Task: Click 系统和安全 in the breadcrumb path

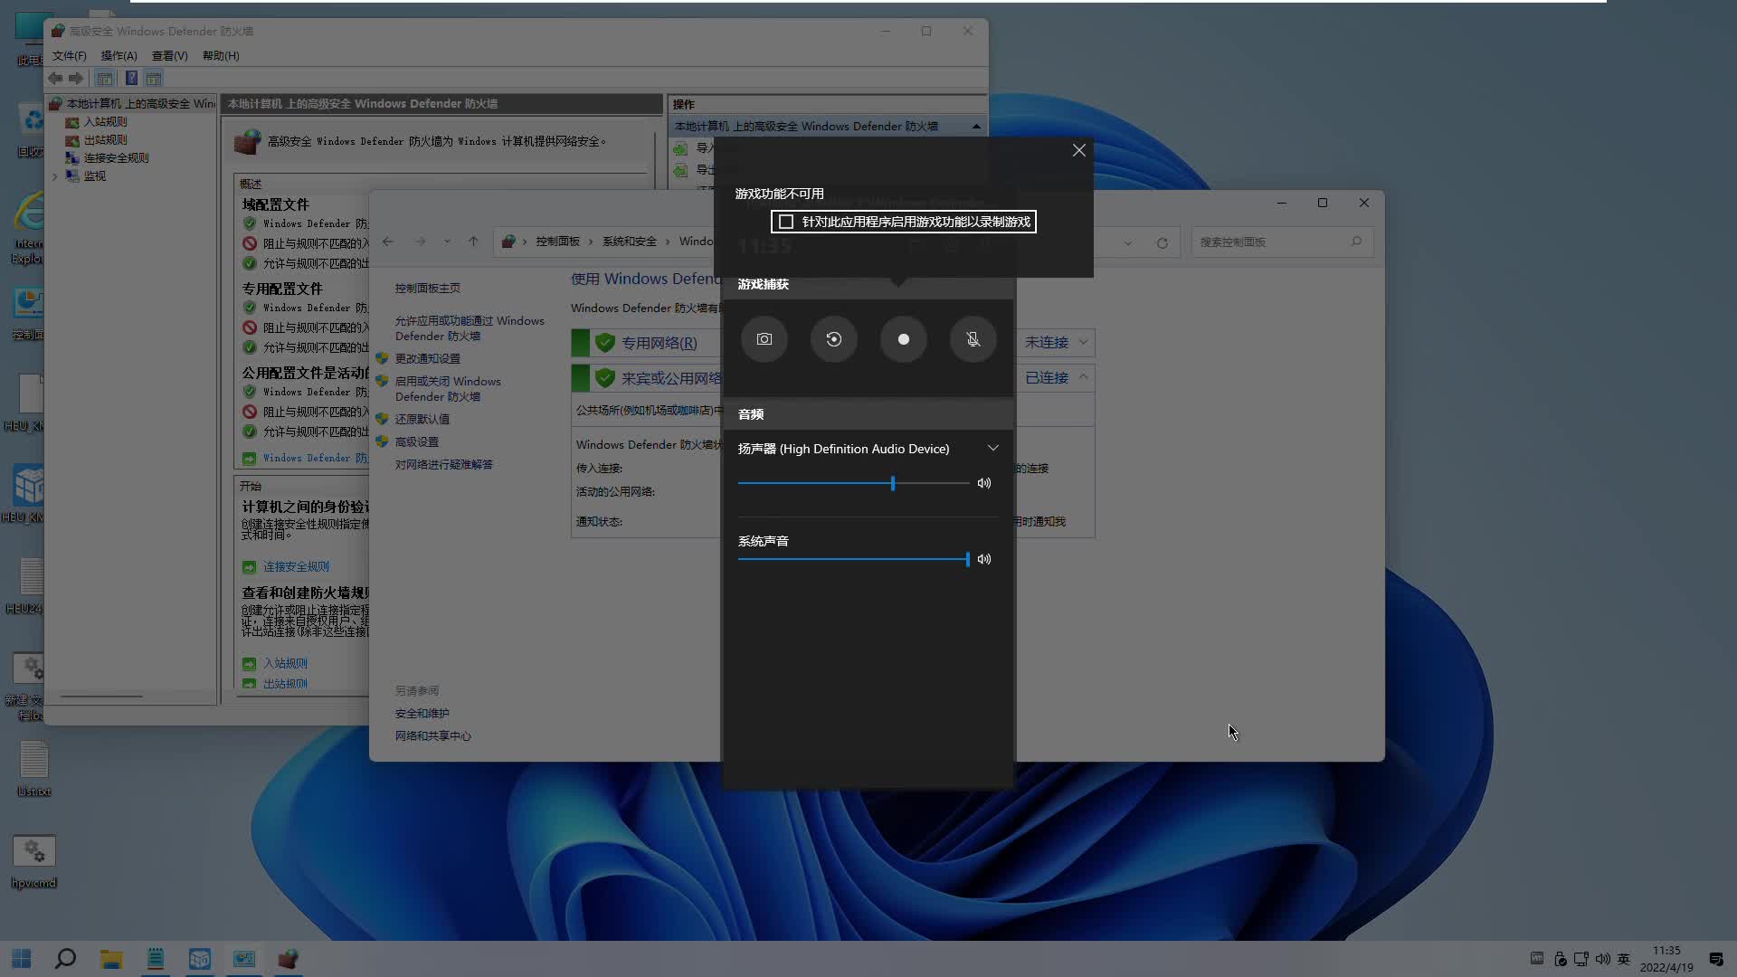Action: pos(630,242)
